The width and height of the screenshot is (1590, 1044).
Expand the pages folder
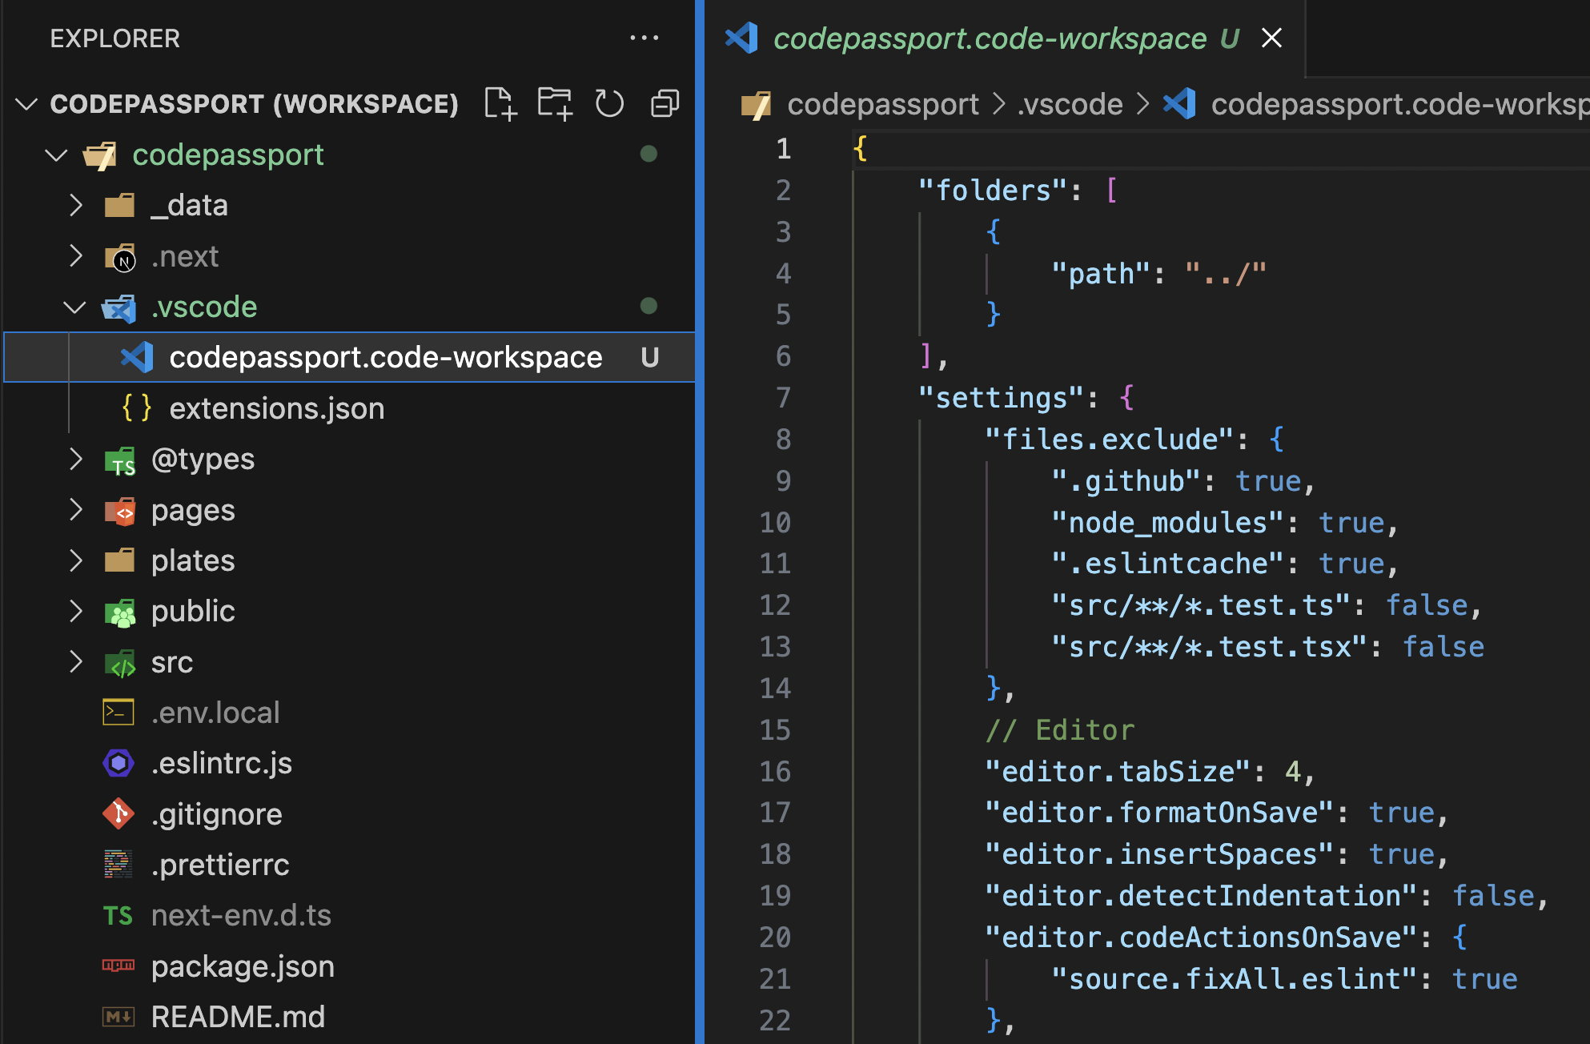[75, 510]
